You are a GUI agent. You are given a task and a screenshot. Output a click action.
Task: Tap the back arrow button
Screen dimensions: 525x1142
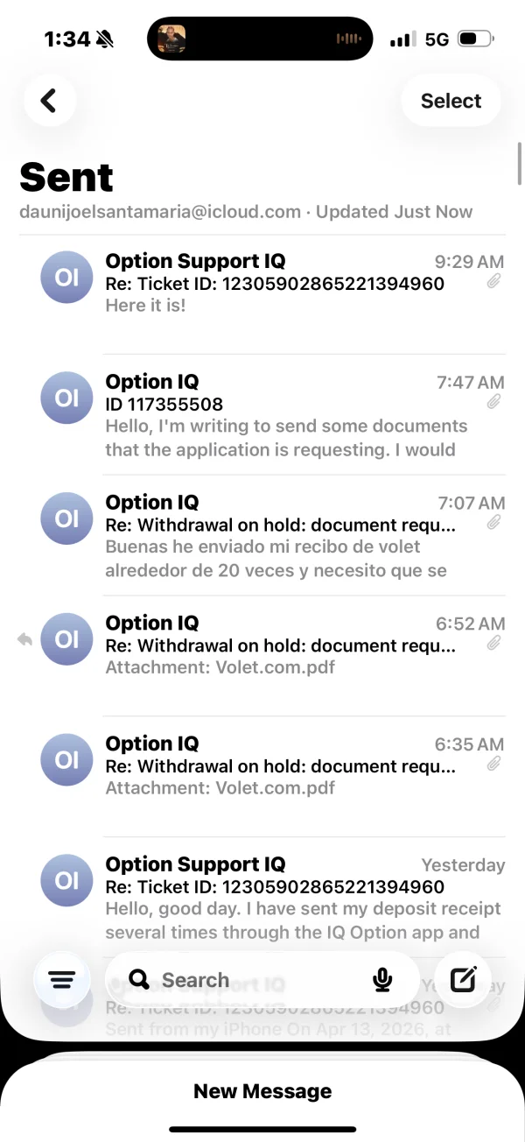pos(49,101)
